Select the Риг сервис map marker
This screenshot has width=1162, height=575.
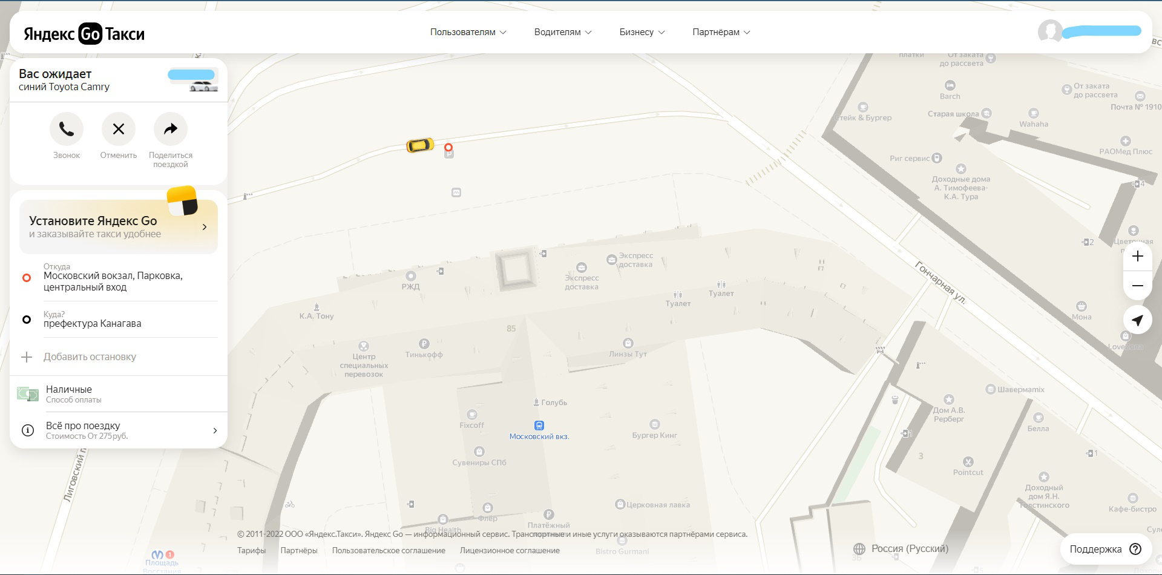(x=937, y=158)
